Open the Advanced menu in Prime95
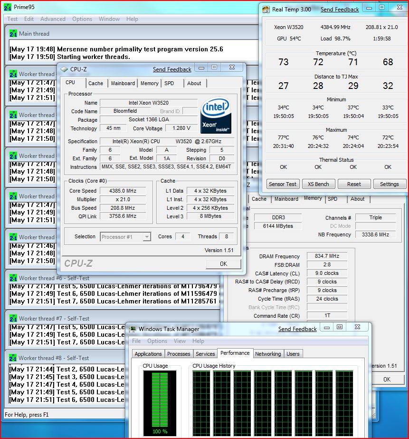 pyautogui.click(x=53, y=19)
